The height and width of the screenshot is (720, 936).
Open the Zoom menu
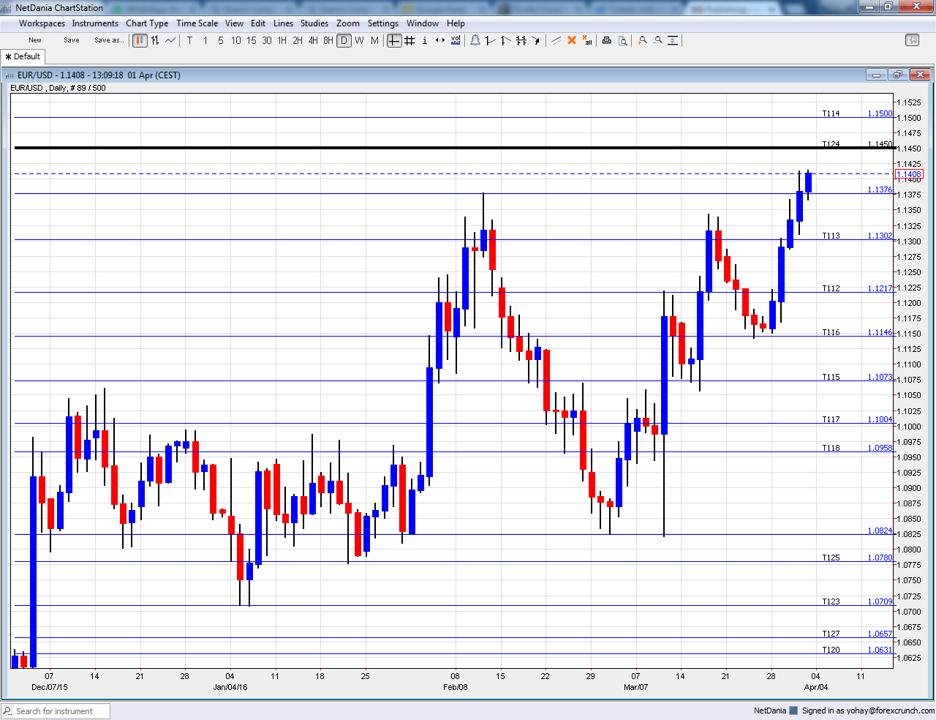pos(348,23)
